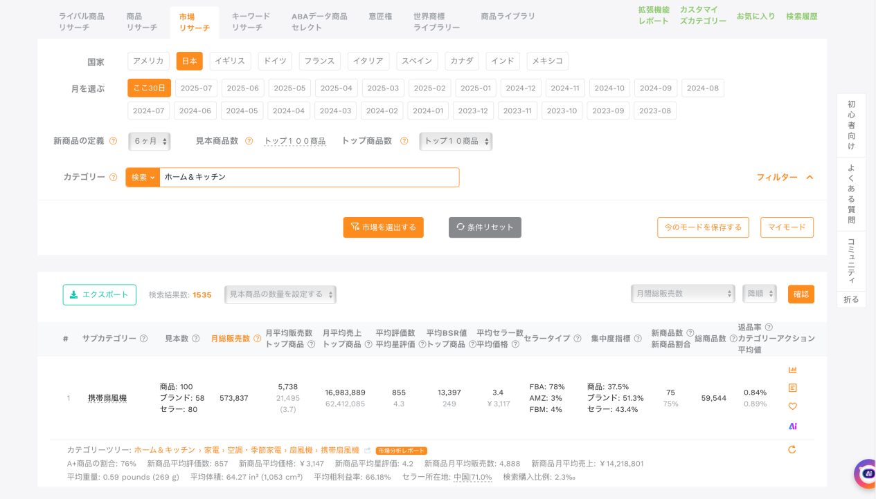This screenshot has height=499, width=876.
Task: Open the bar chart trend icon for 携帯扇風機
Action: pos(792,370)
